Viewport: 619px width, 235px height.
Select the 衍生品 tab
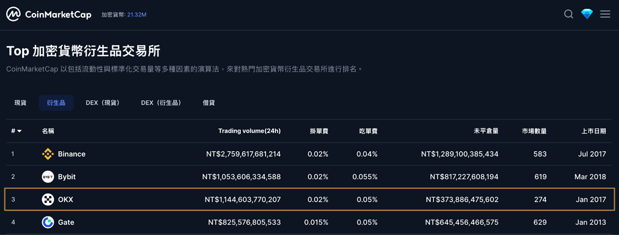pos(56,103)
